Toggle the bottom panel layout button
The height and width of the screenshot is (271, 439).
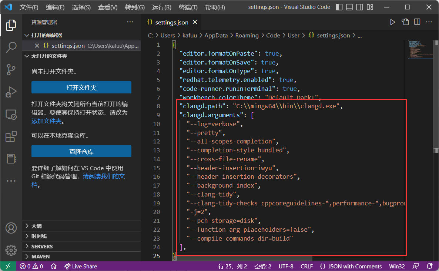click(x=349, y=7)
